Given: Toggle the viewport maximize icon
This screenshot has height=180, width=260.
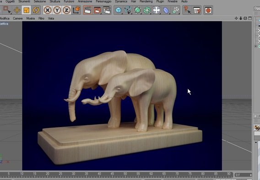Looking at the screenshot, I should coord(250,18).
